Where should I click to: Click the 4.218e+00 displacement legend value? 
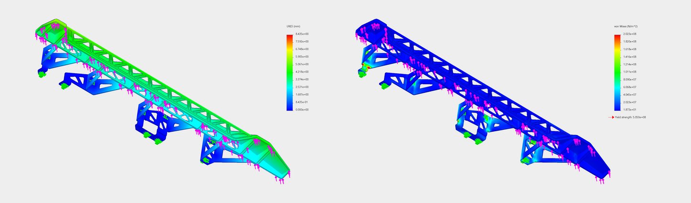[302, 72]
